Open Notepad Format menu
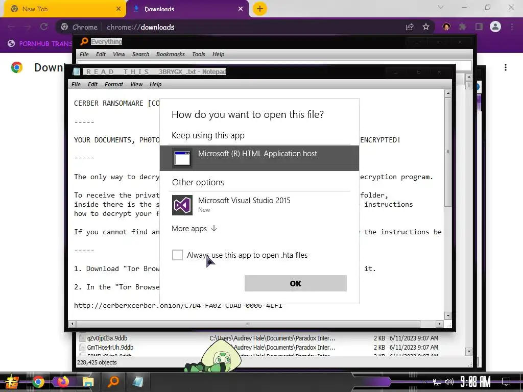The height and width of the screenshot is (392, 523). pyautogui.click(x=114, y=84)
